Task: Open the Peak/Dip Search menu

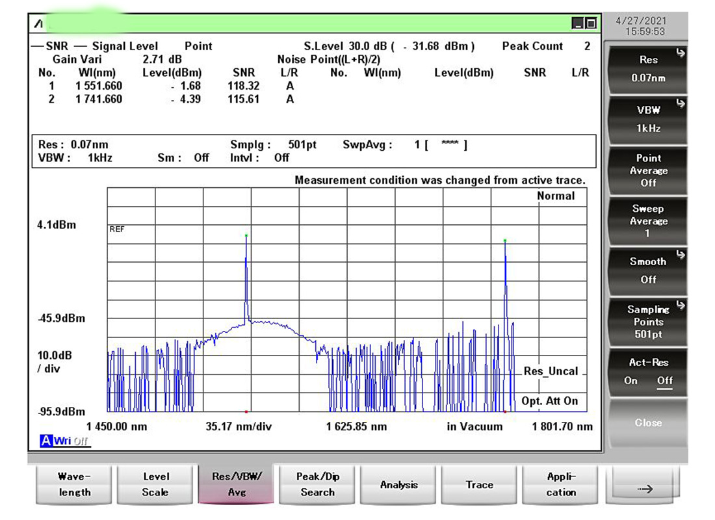Action: tap(317, 485)
